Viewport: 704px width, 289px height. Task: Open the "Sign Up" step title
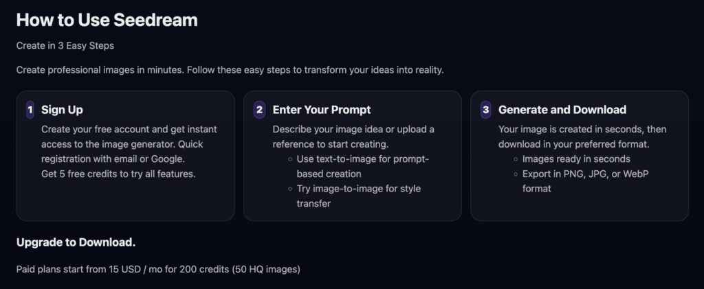click(x=63, y=109)
